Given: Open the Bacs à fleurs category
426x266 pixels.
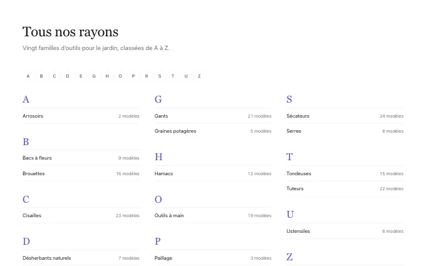Looking at the screenshot, I should click(81, 158).
